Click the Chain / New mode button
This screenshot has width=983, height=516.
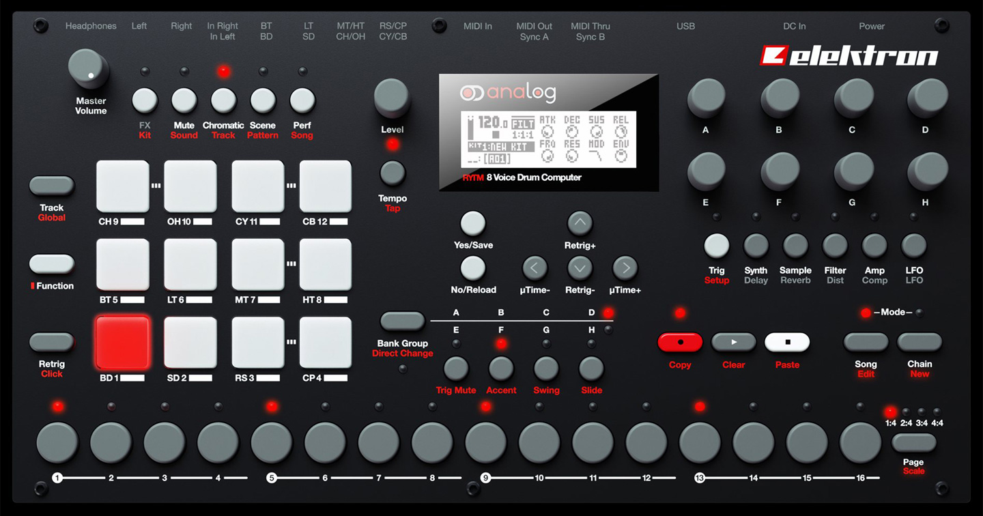[x=920, y=342]
